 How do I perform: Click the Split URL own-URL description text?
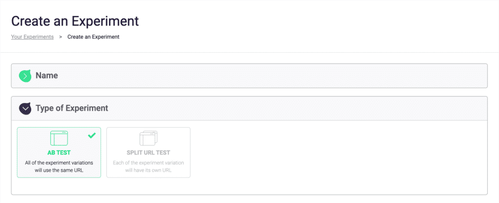pos(148,166)
